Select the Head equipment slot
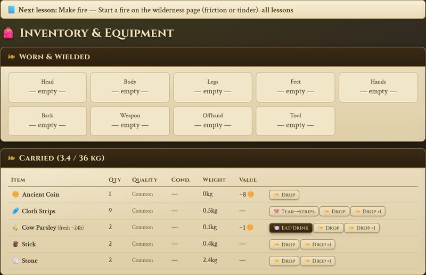Screen dimensions: 426x275 coord(47,87)
